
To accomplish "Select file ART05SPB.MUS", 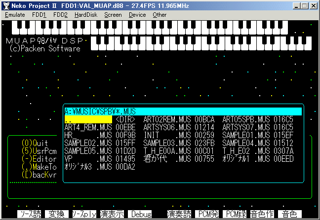I will click(246, 119).
